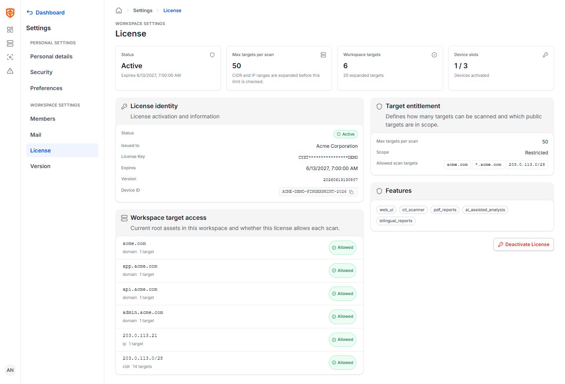Click the pdf_reports feature tag

(x=445, y=210)
